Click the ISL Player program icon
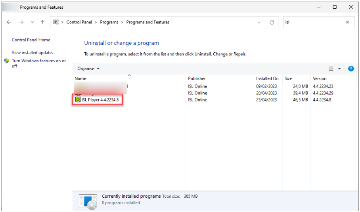The height and width of the screenshot is (212, 360). pyautogui.click(x=78, y=100)
